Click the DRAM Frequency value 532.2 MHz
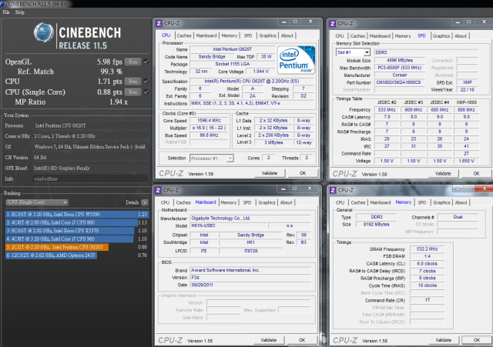This screenshot has height=347, width=493. point(427,249)
